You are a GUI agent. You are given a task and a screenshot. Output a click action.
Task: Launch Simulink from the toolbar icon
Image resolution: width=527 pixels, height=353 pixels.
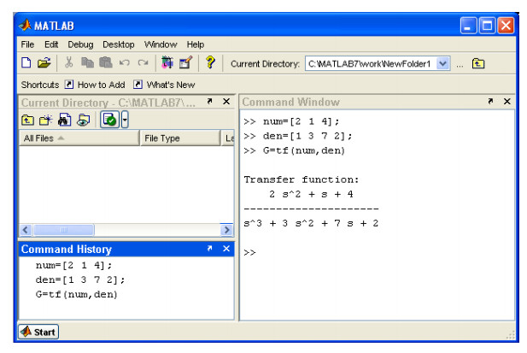[167, 62]
